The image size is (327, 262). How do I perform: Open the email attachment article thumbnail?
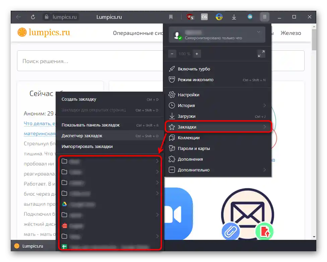coord(248,214)
